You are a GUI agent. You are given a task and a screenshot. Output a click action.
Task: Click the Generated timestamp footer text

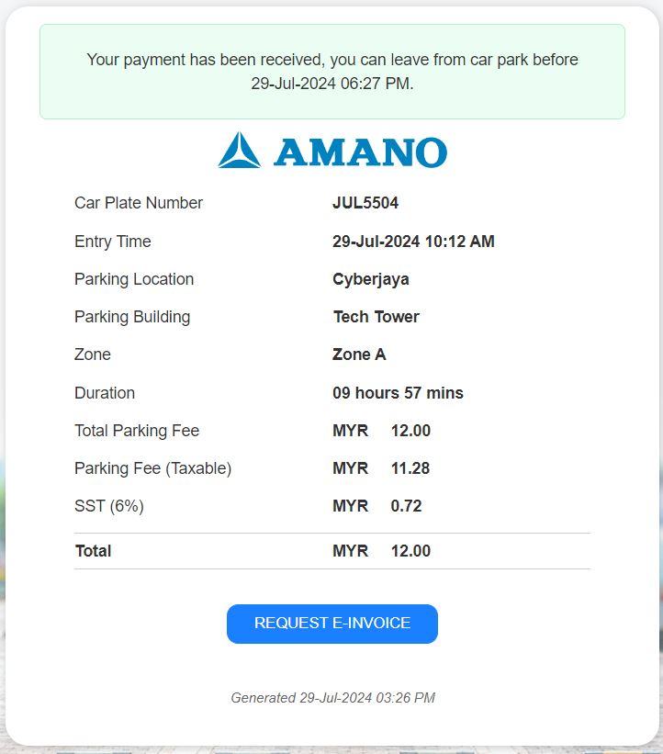pos(332,698)
